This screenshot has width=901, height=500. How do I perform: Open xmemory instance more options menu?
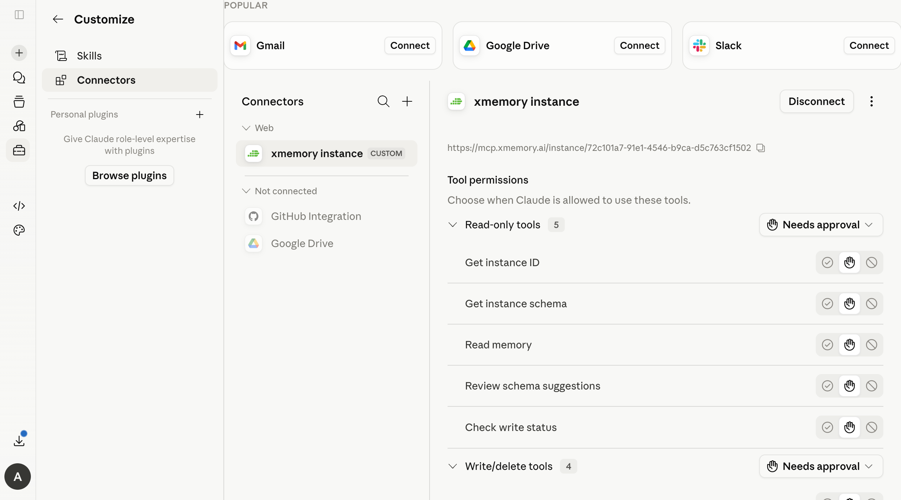click(x=871, y=101)
